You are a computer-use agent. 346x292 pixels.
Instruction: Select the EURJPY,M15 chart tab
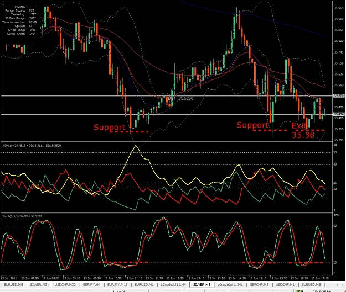(x=117, y=284)
